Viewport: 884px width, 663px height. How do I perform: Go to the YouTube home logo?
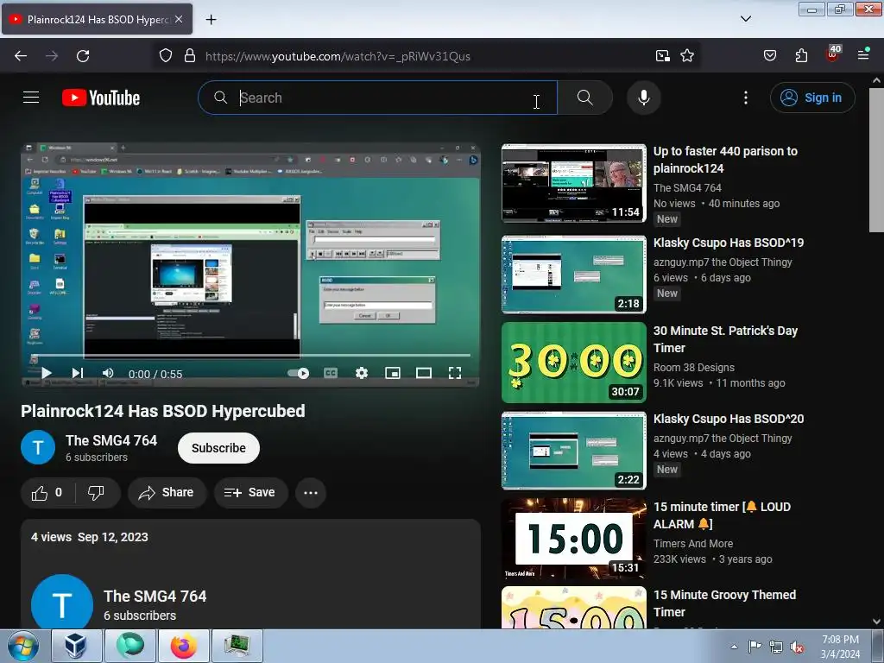tap(101, 98)
